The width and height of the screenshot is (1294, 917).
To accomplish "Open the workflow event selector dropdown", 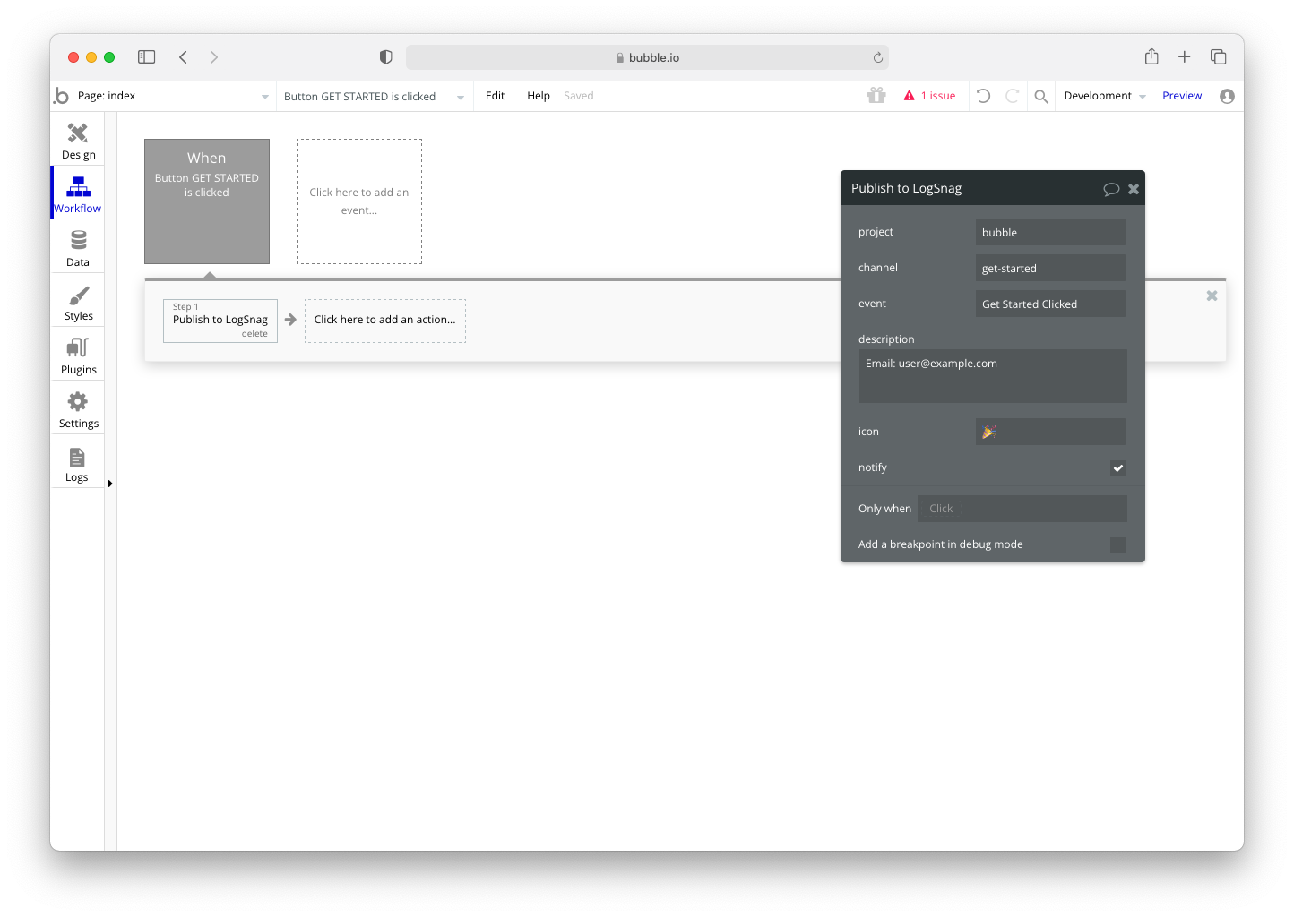I will click(374, 96).
